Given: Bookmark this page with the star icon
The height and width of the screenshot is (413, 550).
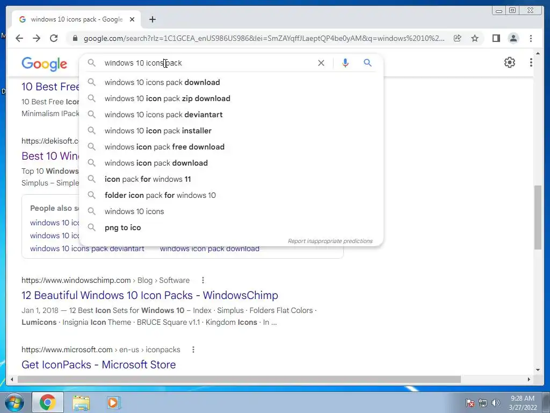Looking at the screenshot, I should tap(475, 38).
